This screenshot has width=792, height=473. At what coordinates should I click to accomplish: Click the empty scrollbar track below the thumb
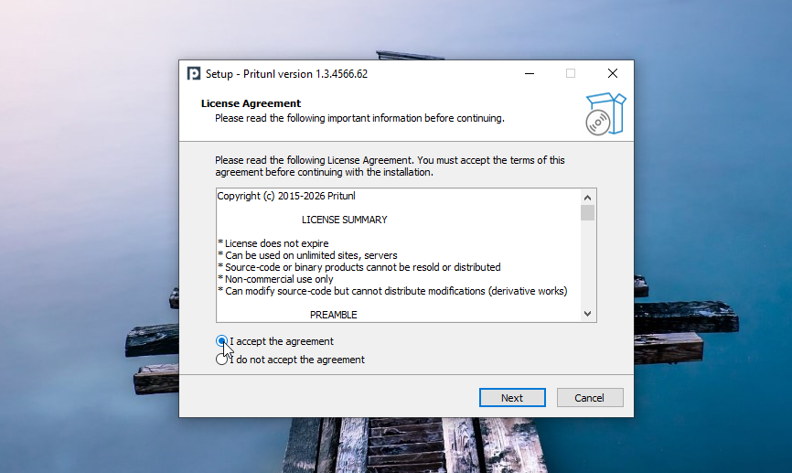tap(587, 265)
